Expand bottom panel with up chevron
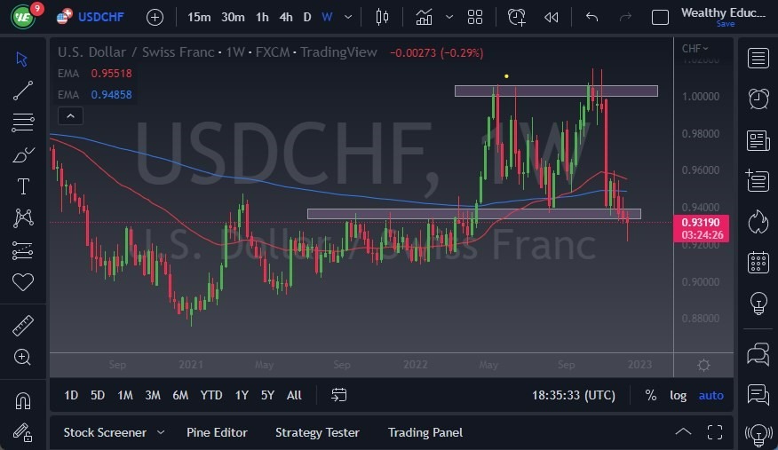The image size is (778, 450). pos(683,431)
